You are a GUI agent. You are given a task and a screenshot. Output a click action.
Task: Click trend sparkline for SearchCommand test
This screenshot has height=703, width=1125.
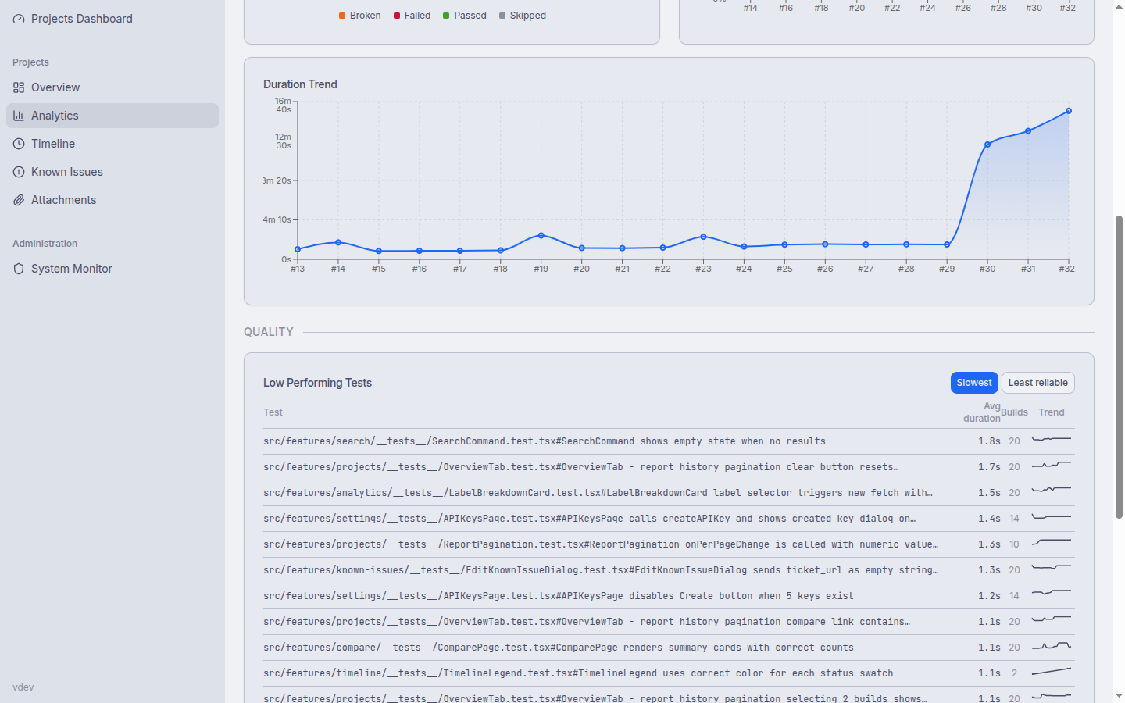tap(1052, 440)
